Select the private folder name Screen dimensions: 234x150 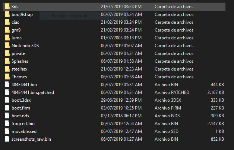(18, 53)
